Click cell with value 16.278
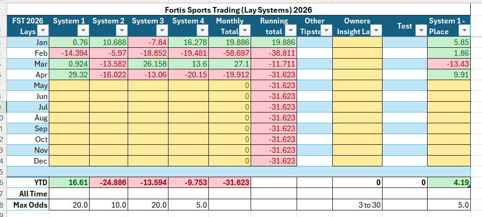 coord(188,42)
